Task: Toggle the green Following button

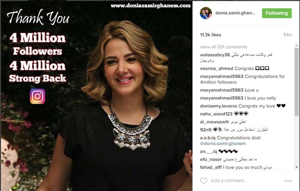Action: (277, 13)
